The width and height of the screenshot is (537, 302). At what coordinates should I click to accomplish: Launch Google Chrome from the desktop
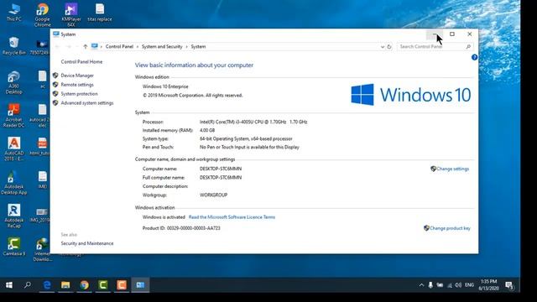coord(43,15)
